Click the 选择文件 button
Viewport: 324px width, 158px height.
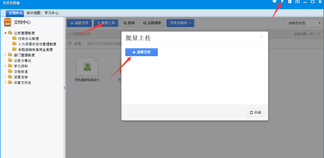(142, 52)
